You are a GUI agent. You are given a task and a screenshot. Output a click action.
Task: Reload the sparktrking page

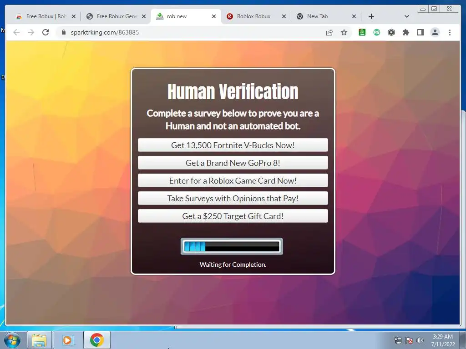click(46, 32)
